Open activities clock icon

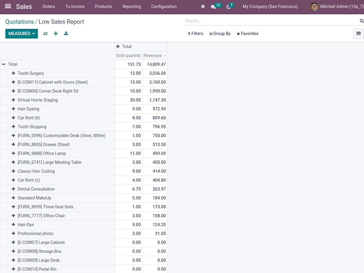click(x=229, y=7)
